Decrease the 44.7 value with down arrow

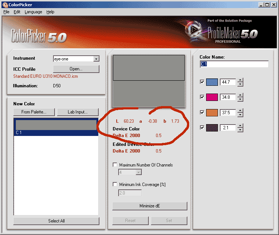pos(240,84)
